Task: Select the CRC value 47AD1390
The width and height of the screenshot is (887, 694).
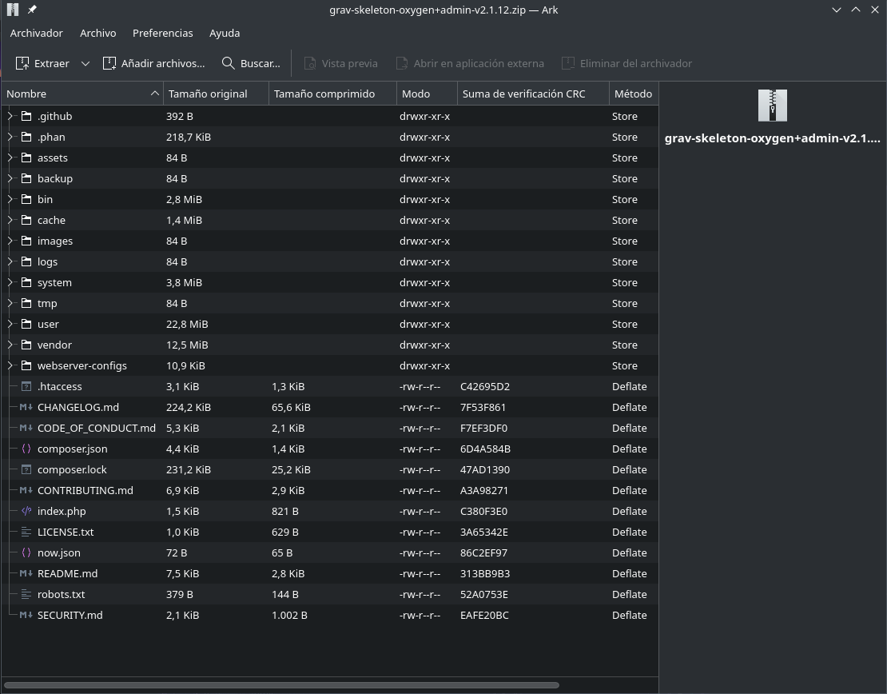Action: pyautogui.click(x=485, y=470)
